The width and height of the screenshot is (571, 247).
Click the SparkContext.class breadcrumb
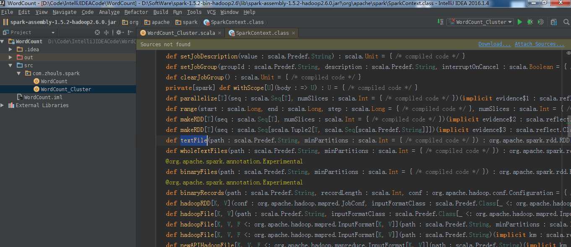click(x=234, y=22)
